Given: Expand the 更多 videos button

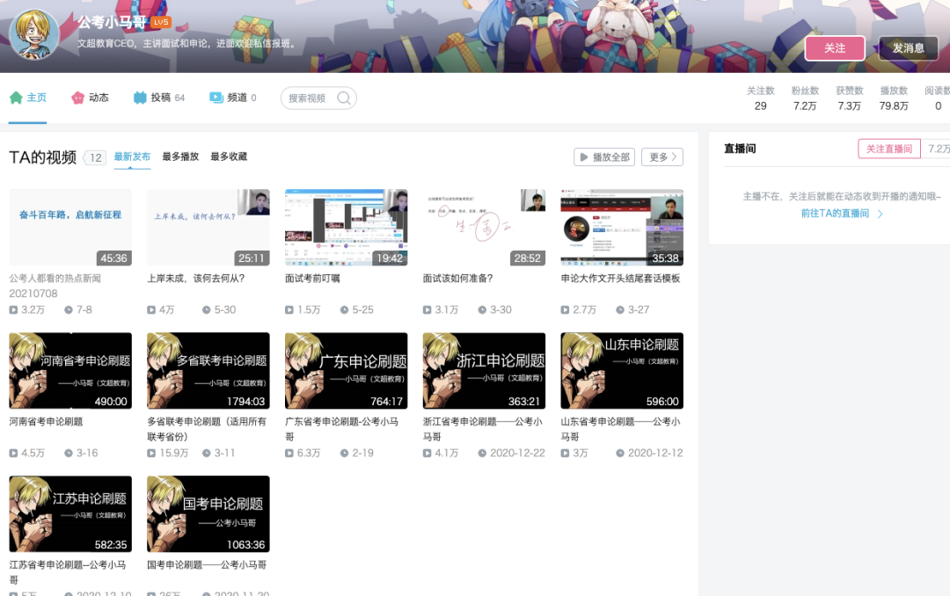Looking at the screenshot, I should (x=662, y=156).
